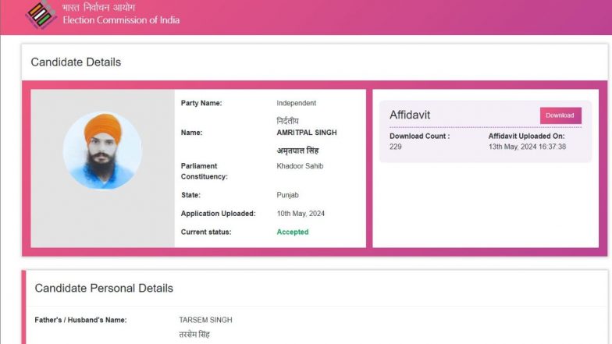This screenshot has height=344, width=612.
Task: Click the Hindi header 'भारत निर्वाचन आयोग'
Action: 98,7
